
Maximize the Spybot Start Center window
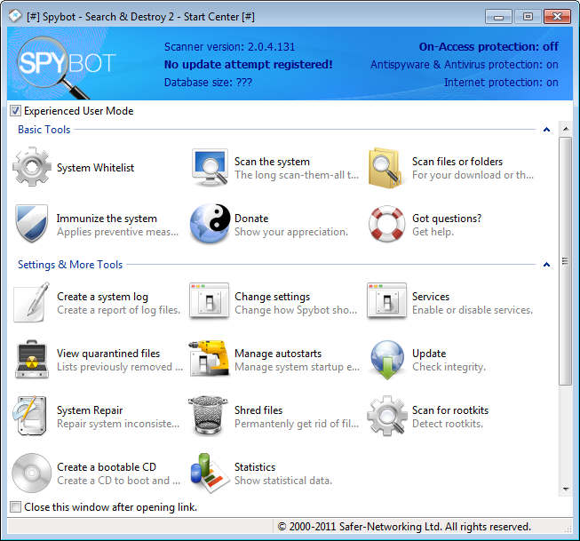pos(528,17)
